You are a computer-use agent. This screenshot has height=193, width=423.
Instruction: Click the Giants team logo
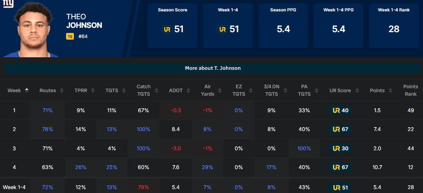pos(8,4)
